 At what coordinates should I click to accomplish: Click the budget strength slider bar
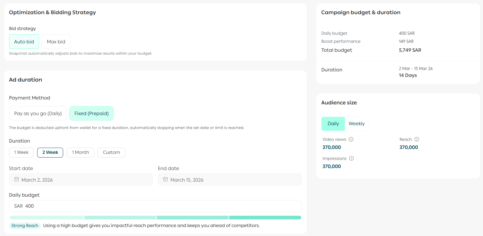pyautogui.click(x=155, y=217)
